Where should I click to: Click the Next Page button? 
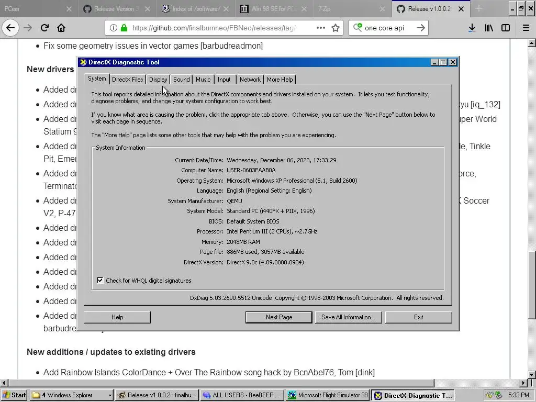pyautogui.click(x=279, y=317)
